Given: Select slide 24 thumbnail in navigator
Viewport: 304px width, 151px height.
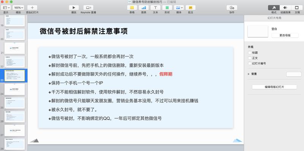Looking at the screenshot, I should [x=15, y=90].
